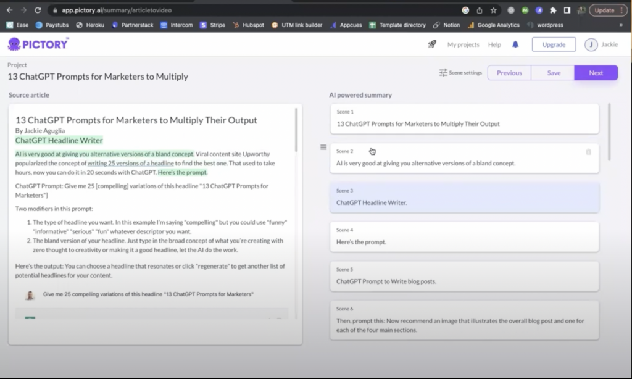Image resolution: width=632 pixels, height=379 pixels.
Task: Open the Ease bookmark
Action: point(17,25)
